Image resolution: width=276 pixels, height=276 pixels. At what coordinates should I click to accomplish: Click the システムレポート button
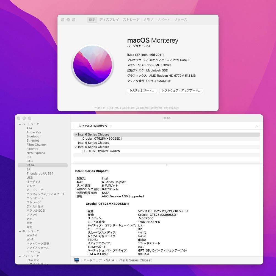pyautogui.click(x=142, y=90)
